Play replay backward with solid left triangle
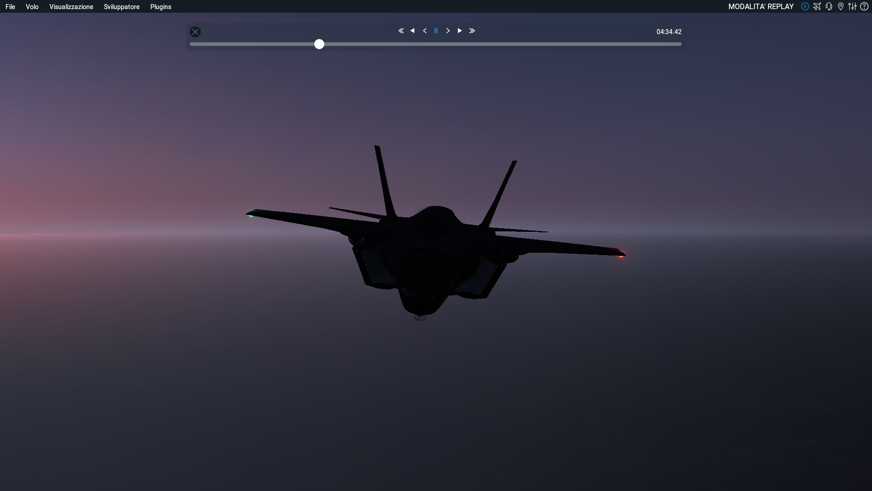Viewport: 872px width, 491px height. coord(412,31)
